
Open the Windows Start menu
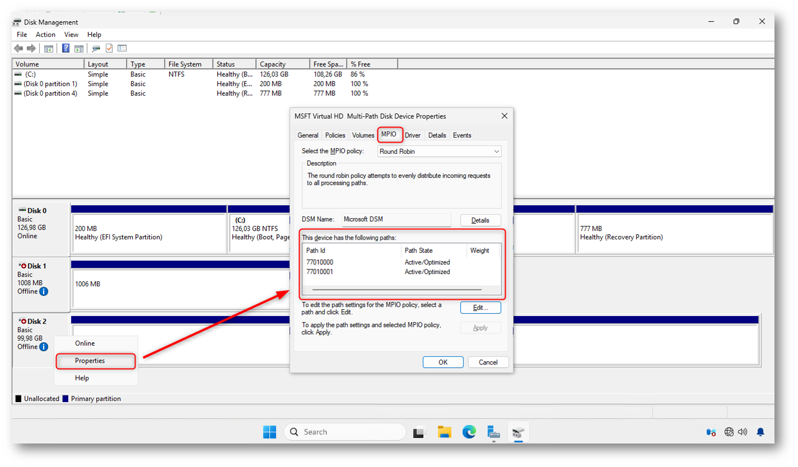[270, 432]
